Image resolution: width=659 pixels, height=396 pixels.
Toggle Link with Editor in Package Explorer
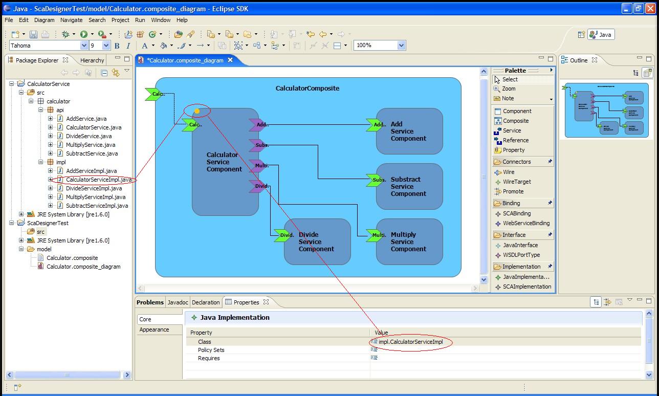(x=115, y=73)
